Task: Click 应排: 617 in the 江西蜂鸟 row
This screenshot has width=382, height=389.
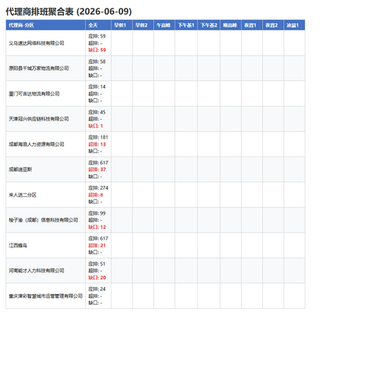Action: click(x=98, y=239)
